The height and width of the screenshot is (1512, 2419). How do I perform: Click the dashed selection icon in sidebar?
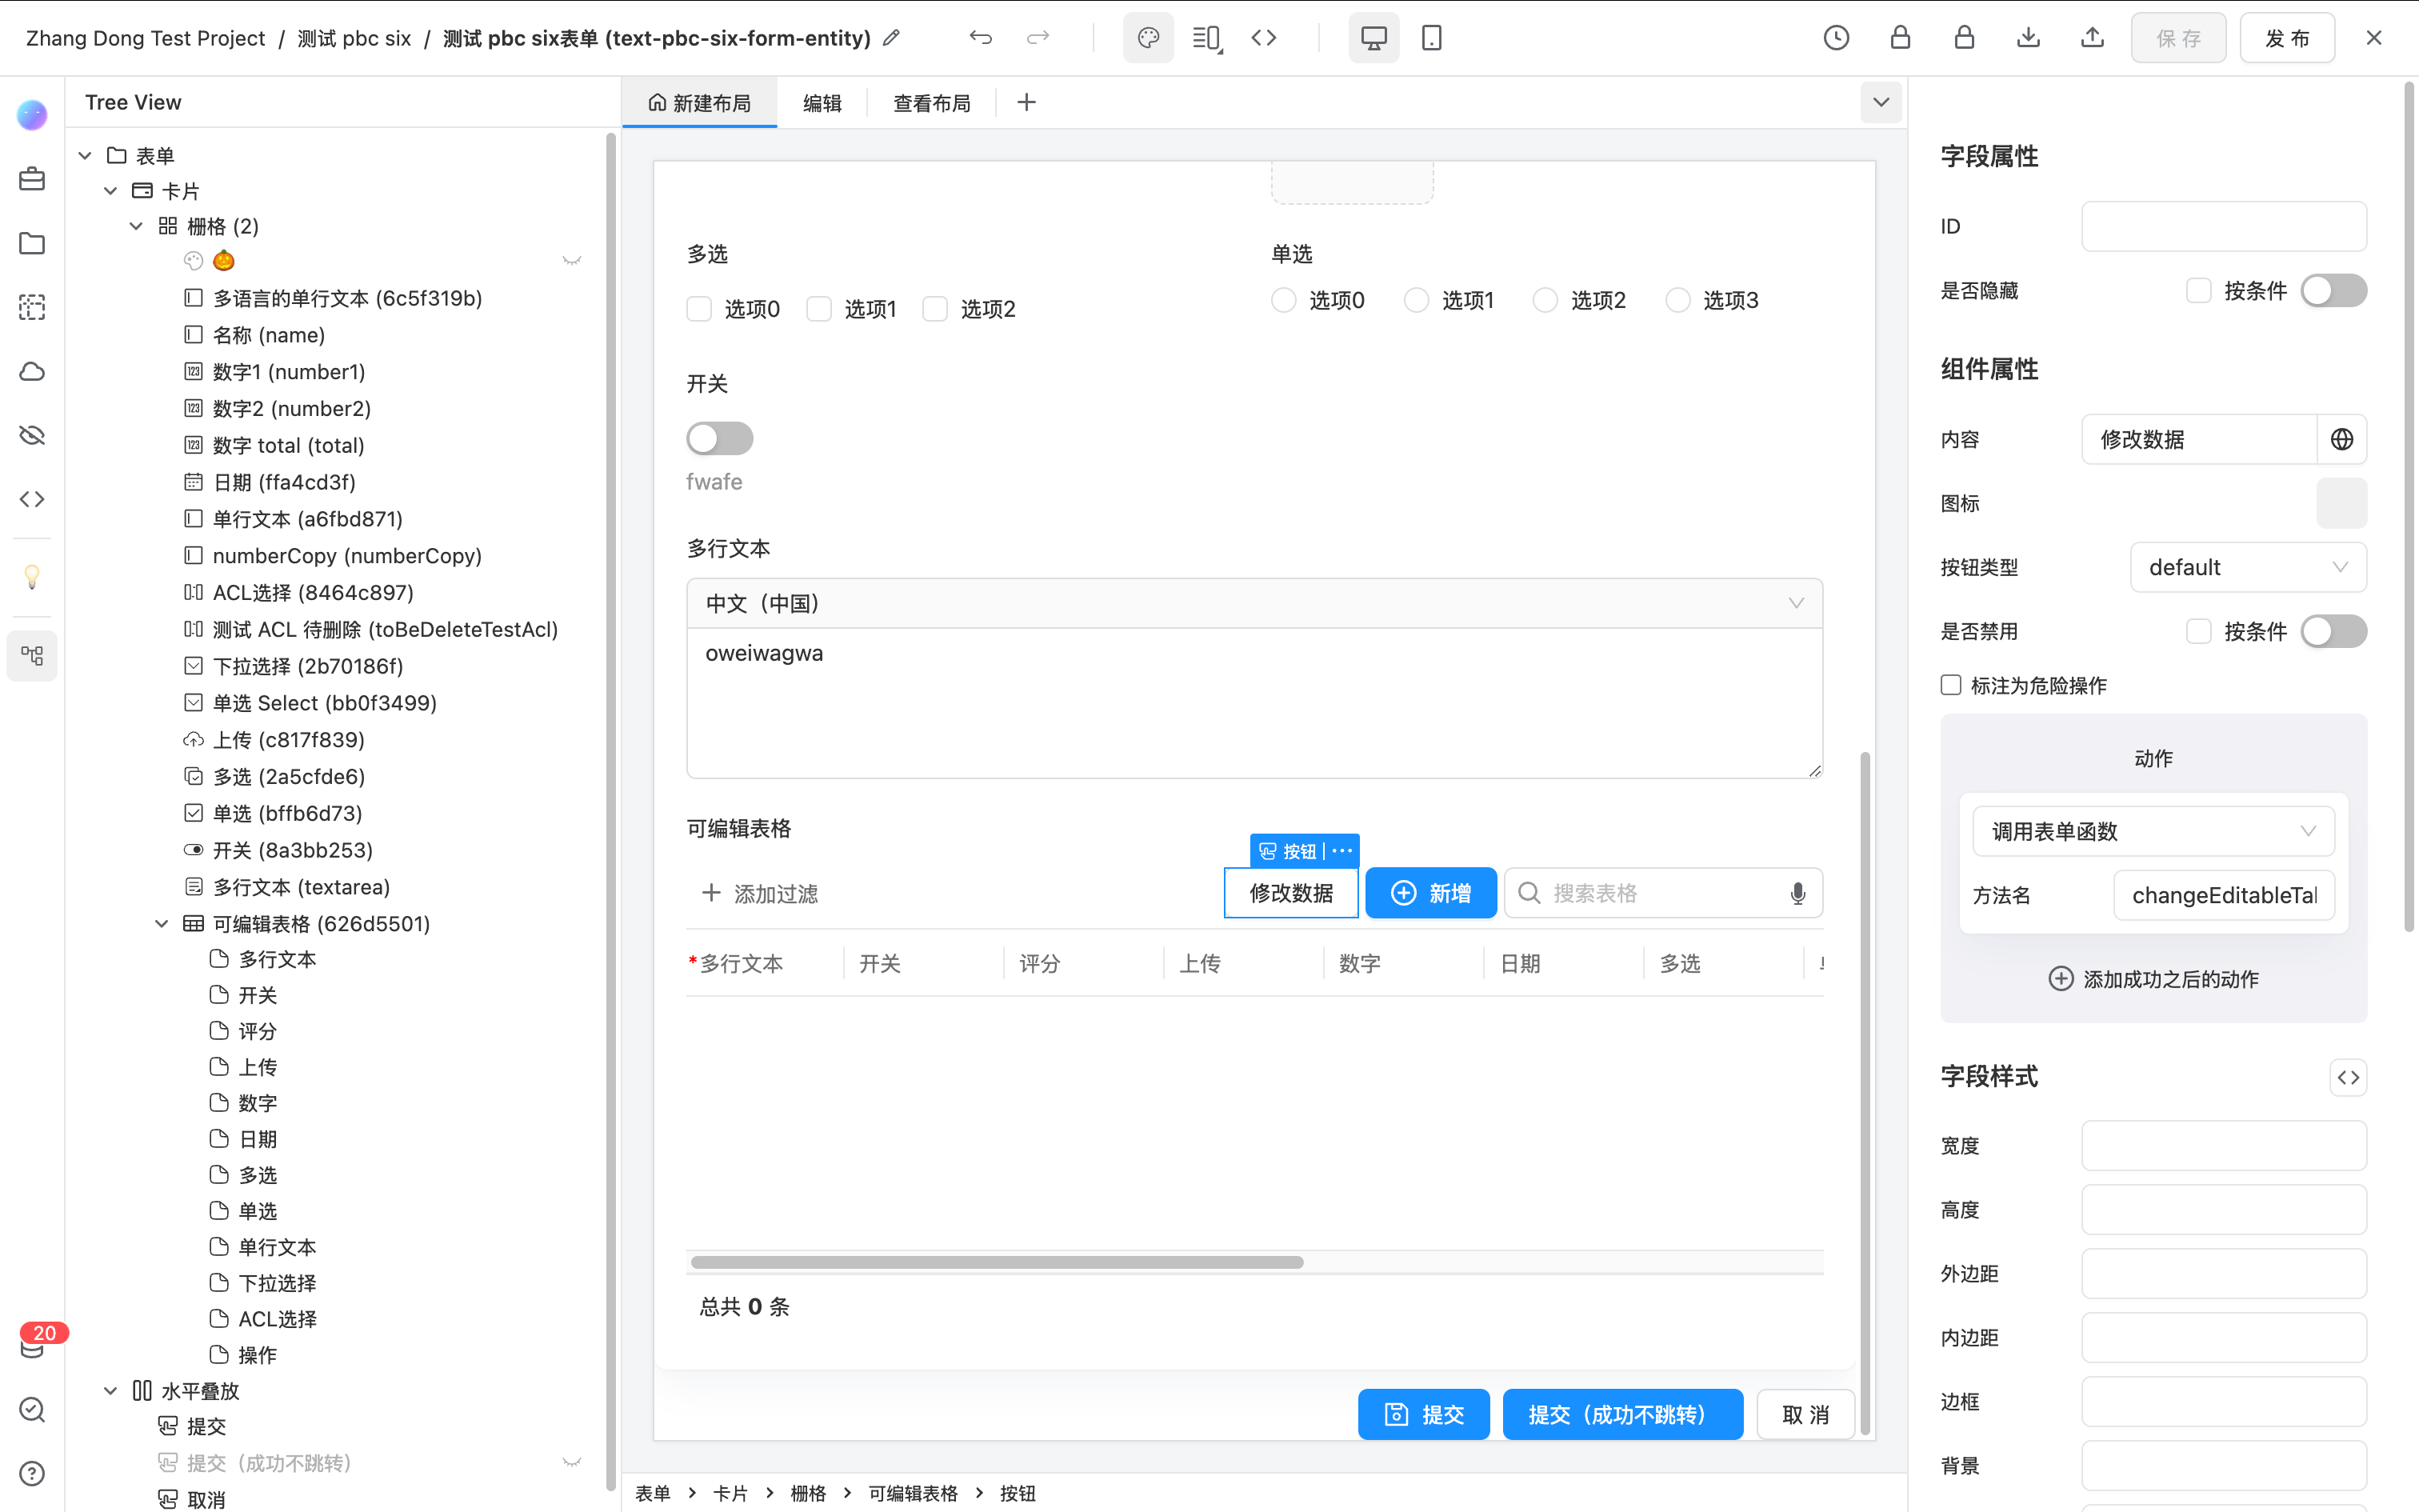pos(32,308)
